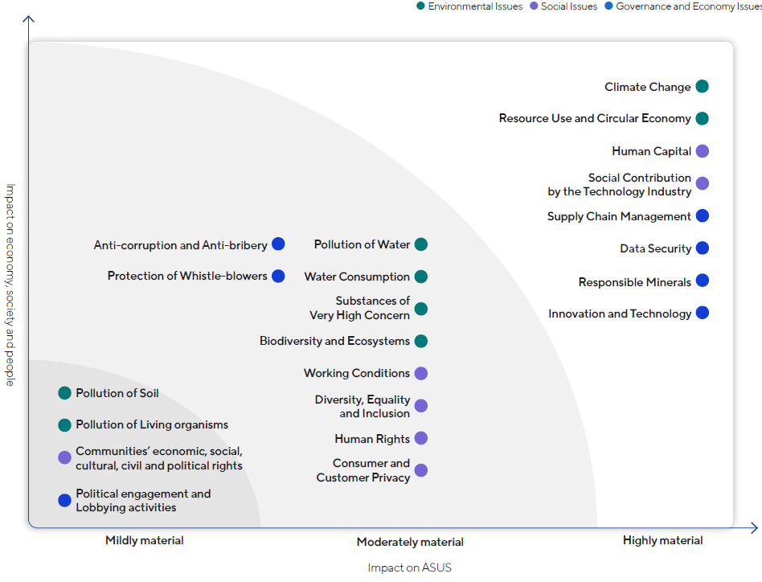Click the Climate Change green dot
The width and height of the screenshot is (762, 582).
[702, 87]
